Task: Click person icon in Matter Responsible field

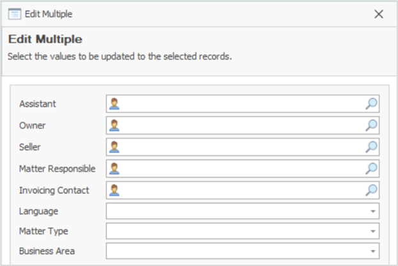Action: click(x=114, y=169)
